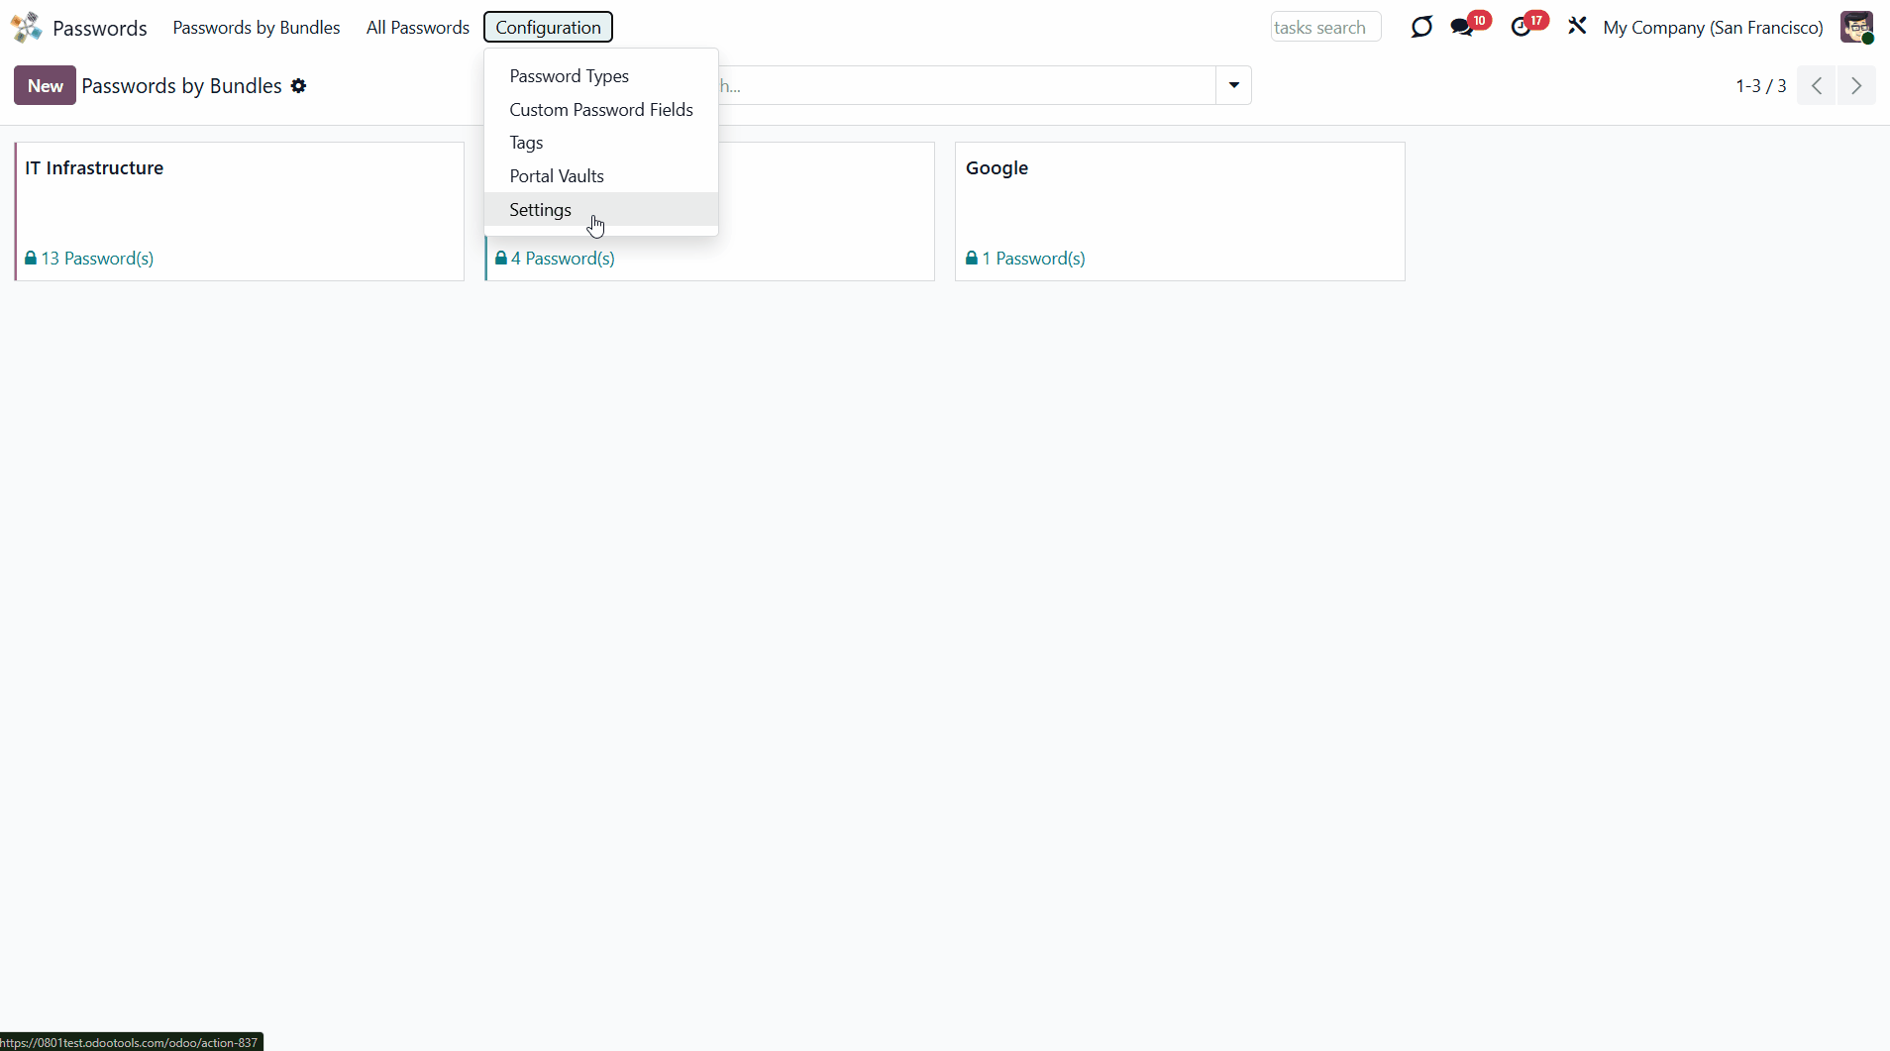
Task: Collapse the Configuration menu
Action: pyautogui.click(x=548, y=27)
